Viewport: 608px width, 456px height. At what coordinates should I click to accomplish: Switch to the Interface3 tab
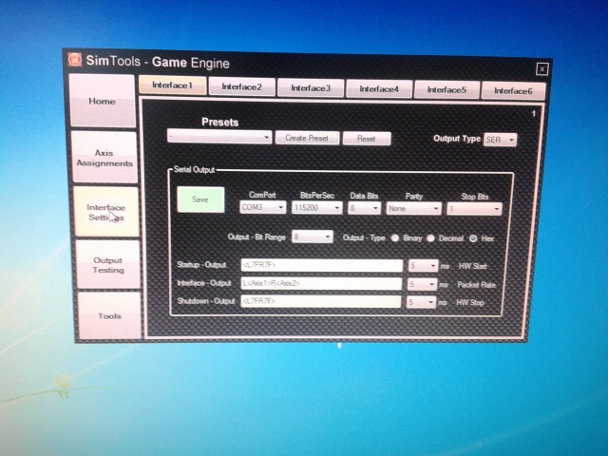[x=311, y=88]
